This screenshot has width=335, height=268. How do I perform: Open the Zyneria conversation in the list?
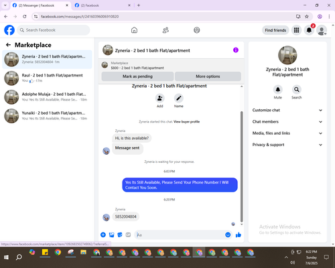tap(47, 60)
